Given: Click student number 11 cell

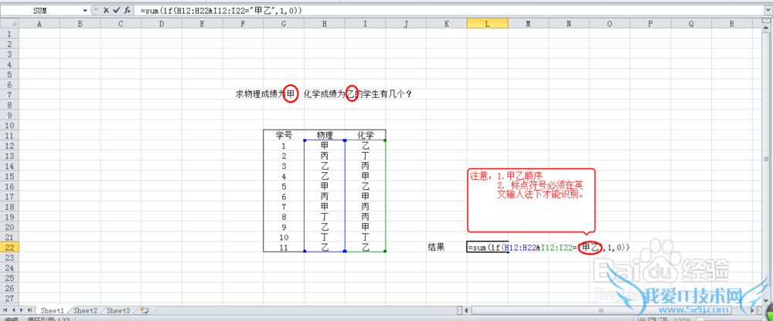Looking at the screenshot, I should coord(284,248).
